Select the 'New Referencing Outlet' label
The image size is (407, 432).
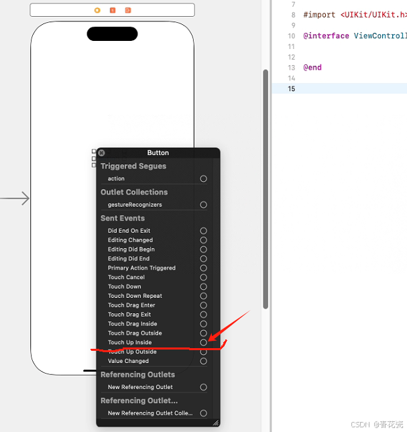click(x=140, y=387)
